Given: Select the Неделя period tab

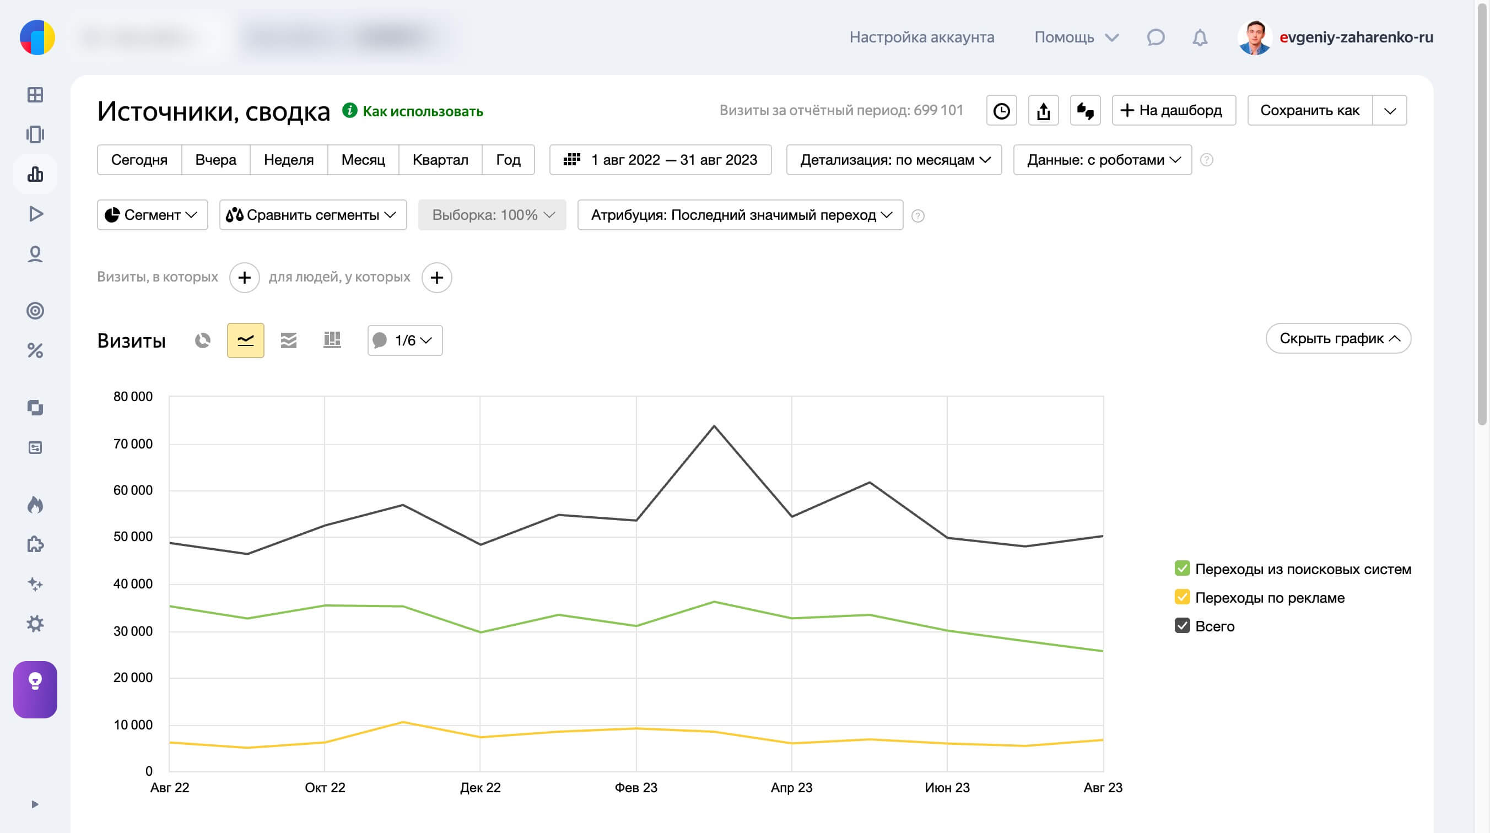Looking at the screenshot, I should (288, 160).
